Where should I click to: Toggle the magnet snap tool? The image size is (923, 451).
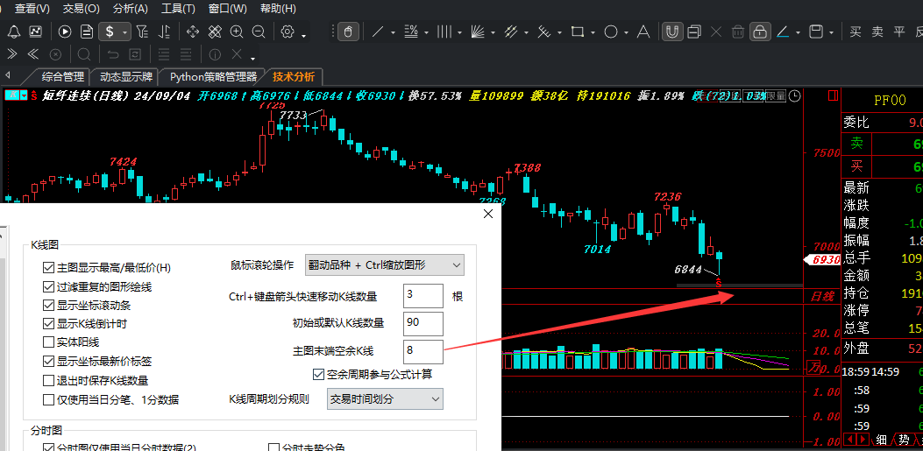tap(672, 32)
